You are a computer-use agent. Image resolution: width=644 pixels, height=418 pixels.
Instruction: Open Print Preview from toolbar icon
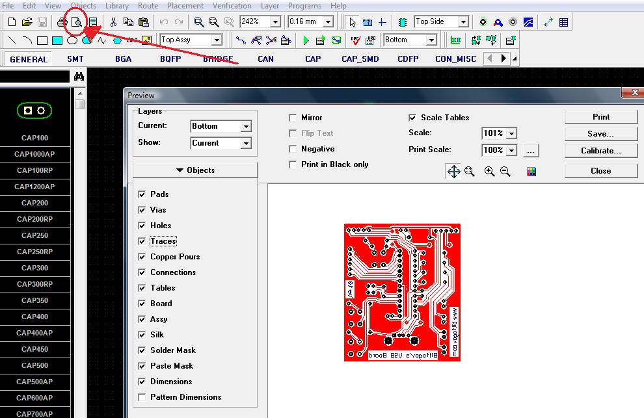[77, 22]
